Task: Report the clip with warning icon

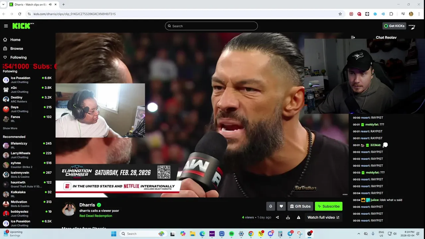Action: click(x=298, y=217)
